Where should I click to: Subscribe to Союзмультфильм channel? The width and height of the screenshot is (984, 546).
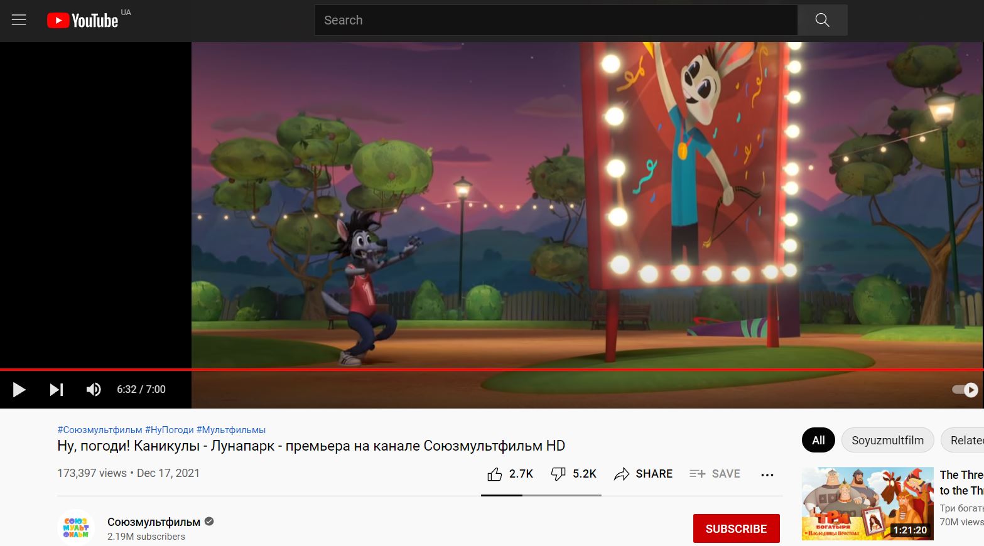coord(737,528)
